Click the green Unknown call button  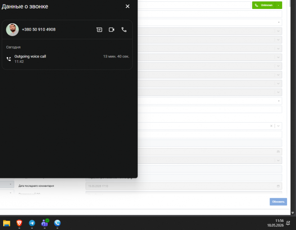(264, 5)
